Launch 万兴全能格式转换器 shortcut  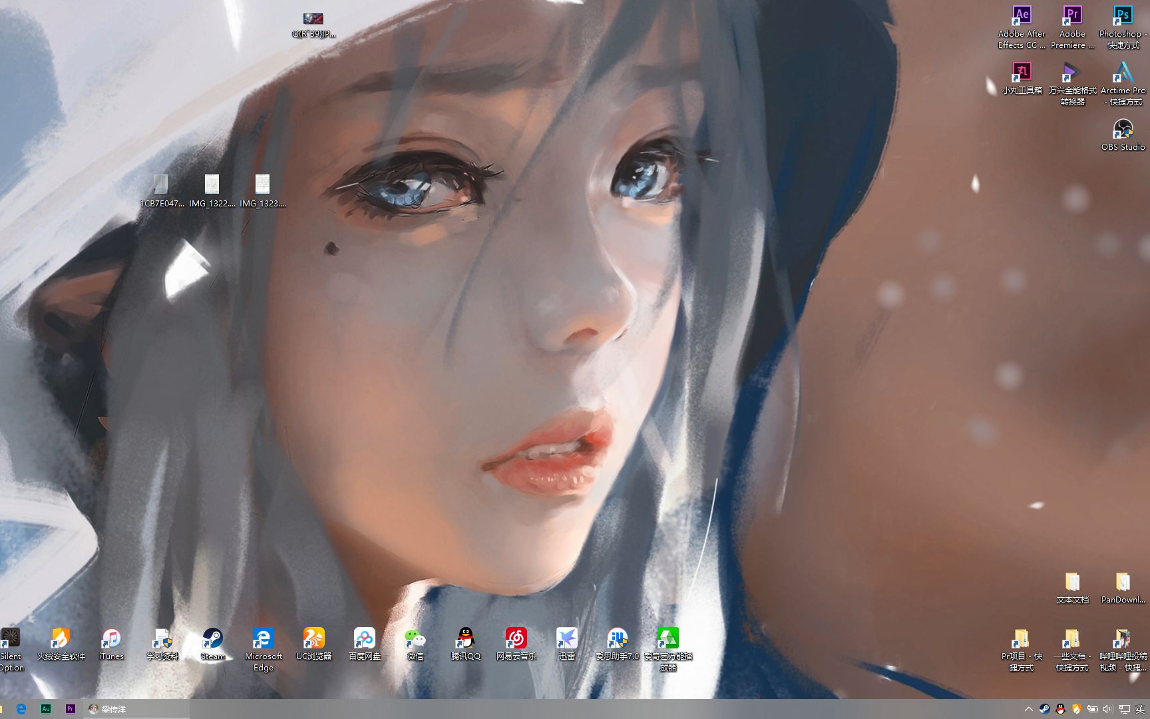click(1072, 84)
